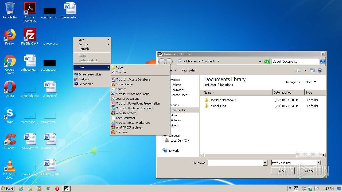Select the sportzip.rtf desktop file
Image resolution: width=342 pixels, height=192 pixels.
[50, 89]
